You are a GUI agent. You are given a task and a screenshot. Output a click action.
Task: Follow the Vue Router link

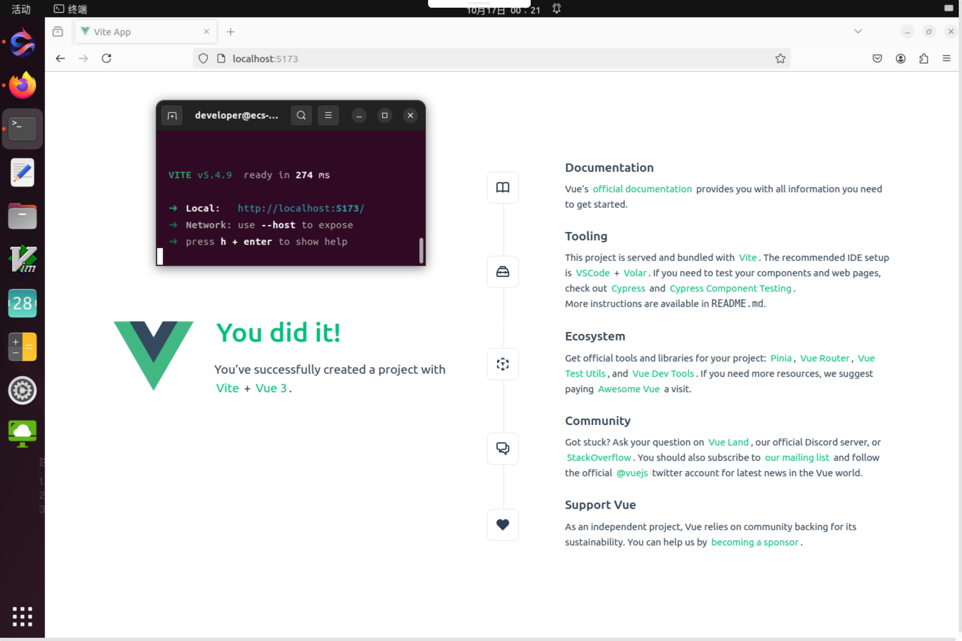(824, 358)
